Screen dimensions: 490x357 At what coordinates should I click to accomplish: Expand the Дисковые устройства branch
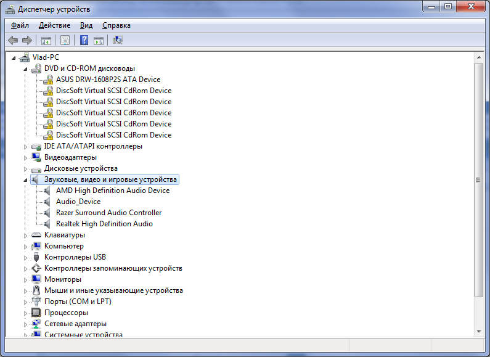tap(26, 169)
